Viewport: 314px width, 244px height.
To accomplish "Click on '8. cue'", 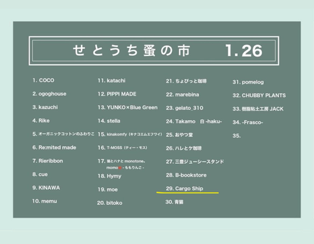I will point(40,175).
